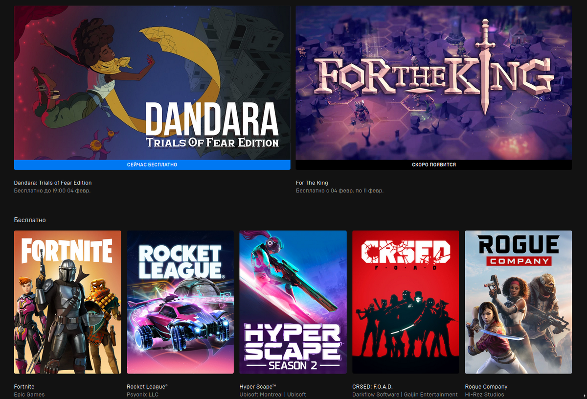Click the СКОРО ПОЯВИТСЯ label bar

coord(434,165)
